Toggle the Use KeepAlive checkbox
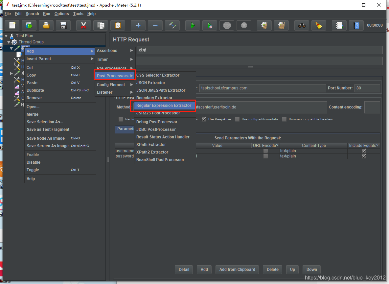The height and width of the screenshot is (284, 389). pyautogui.click(x=204, y=119)
